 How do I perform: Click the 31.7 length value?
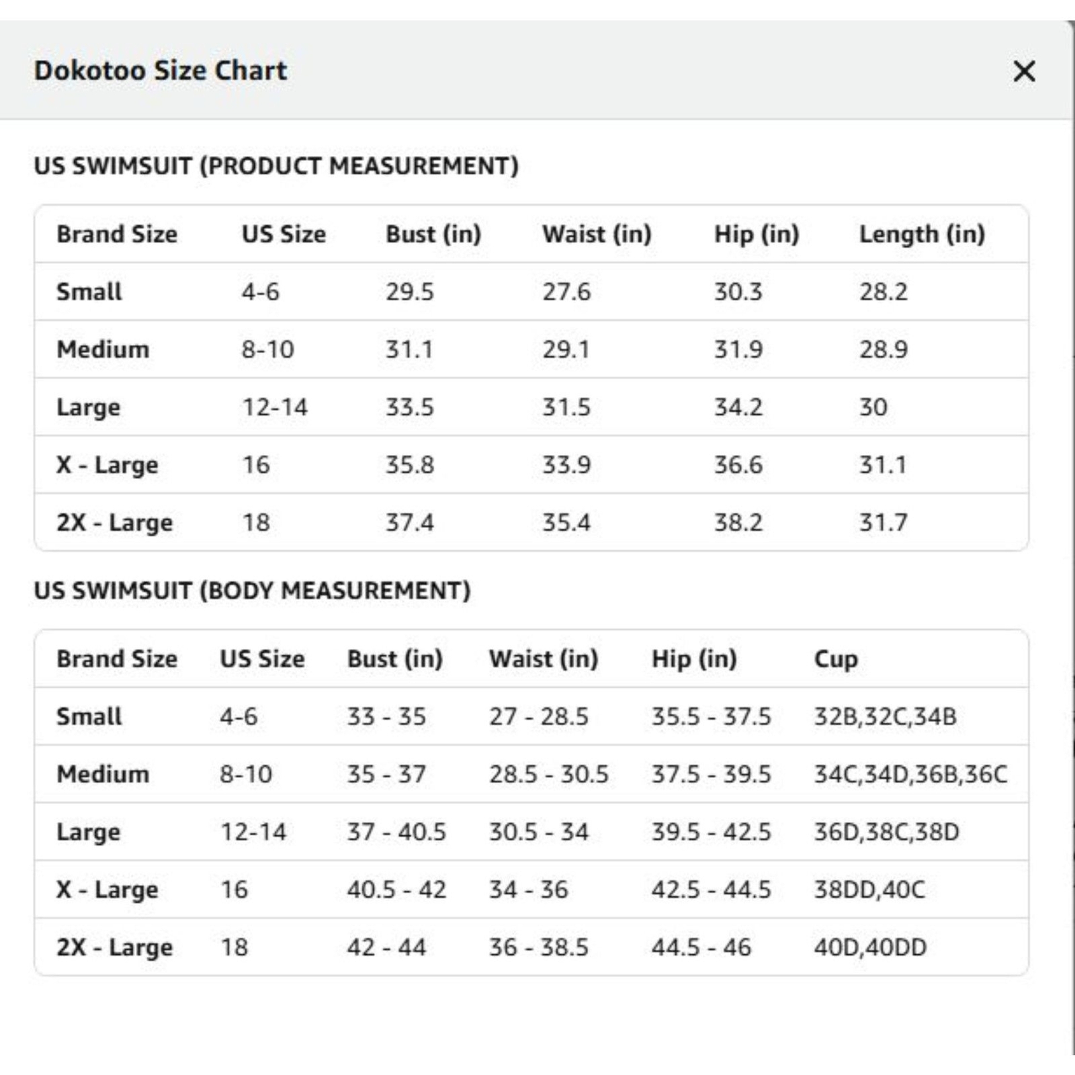(883, 522)
